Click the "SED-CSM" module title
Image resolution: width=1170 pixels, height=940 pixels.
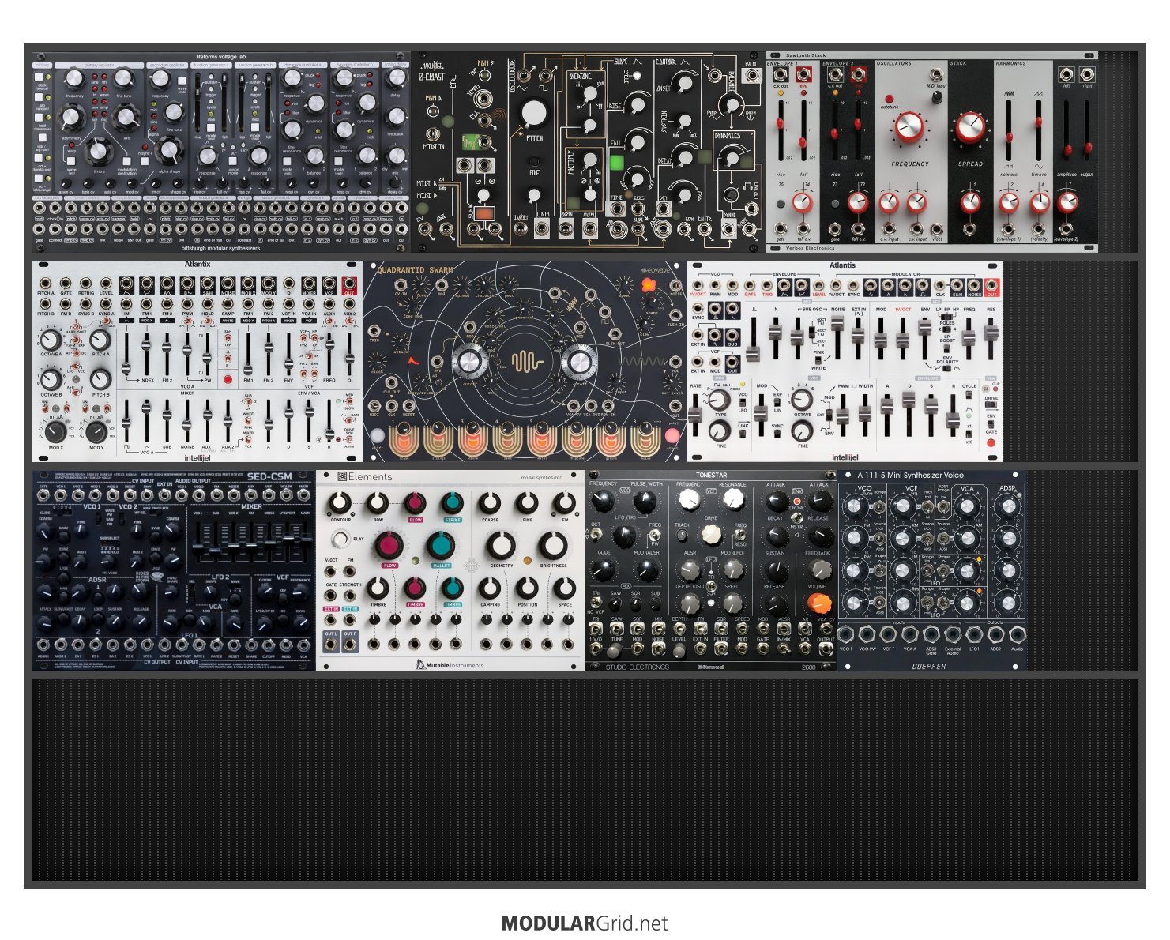pyautogui.click(x=269, y=476)
